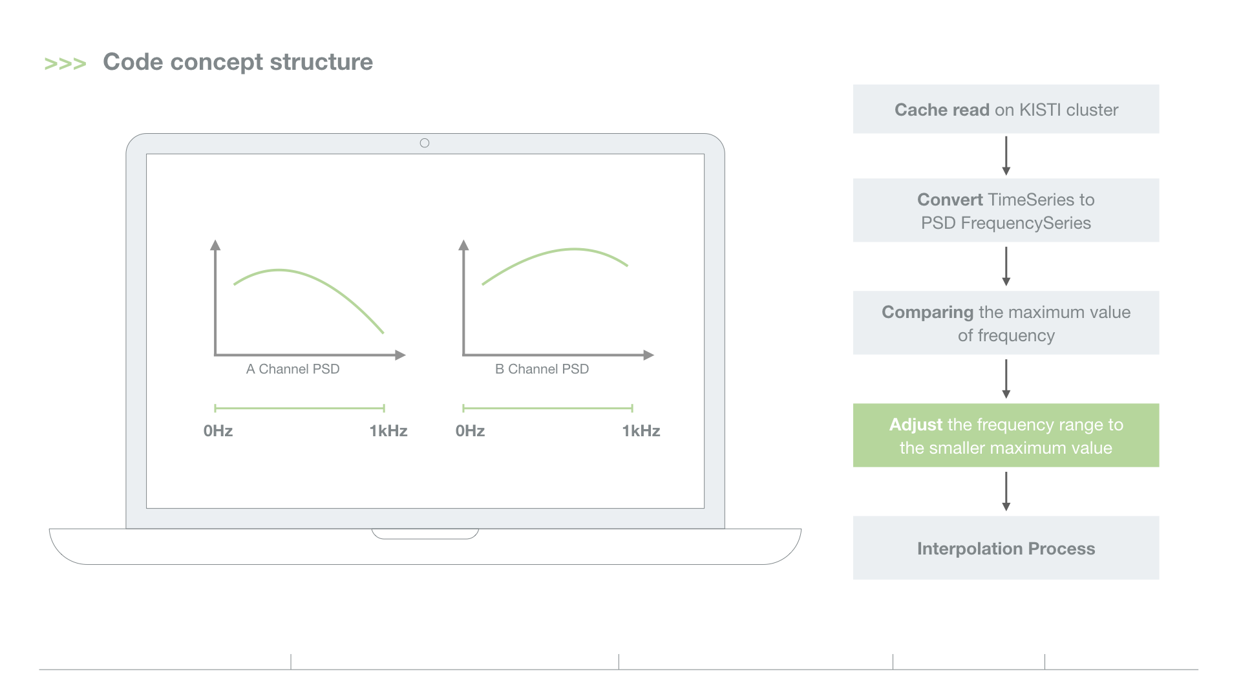Click the B Channel frequency range bar
The width and height of the screenshot is (1241, 698).
pyautogui.click(x=547, y=408)
